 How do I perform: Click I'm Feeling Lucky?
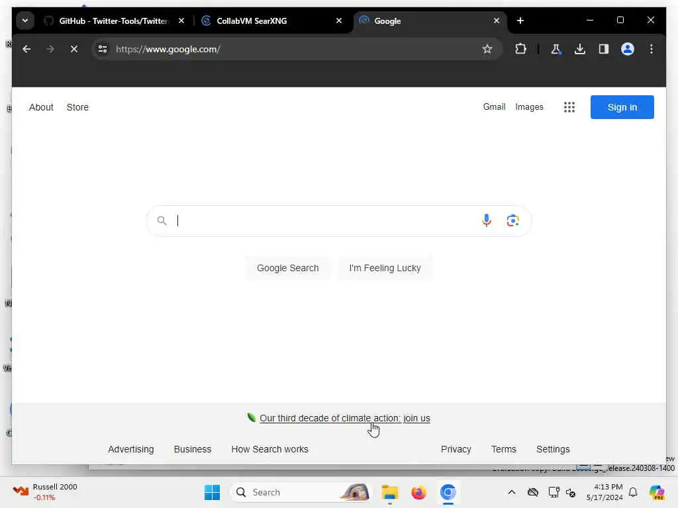(385, 268)
